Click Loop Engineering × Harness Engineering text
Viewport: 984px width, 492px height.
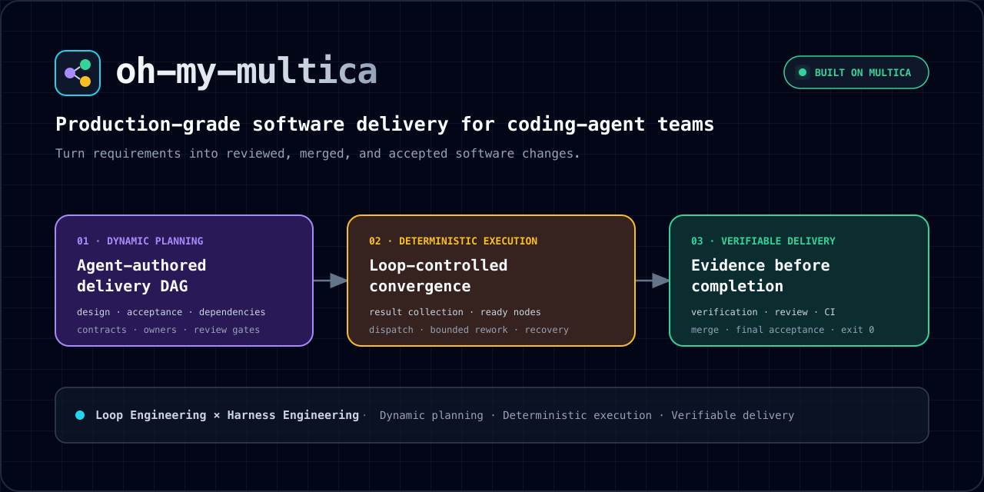227,415
